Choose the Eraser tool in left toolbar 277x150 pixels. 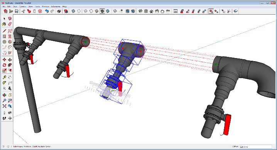(x=10, y=24)
